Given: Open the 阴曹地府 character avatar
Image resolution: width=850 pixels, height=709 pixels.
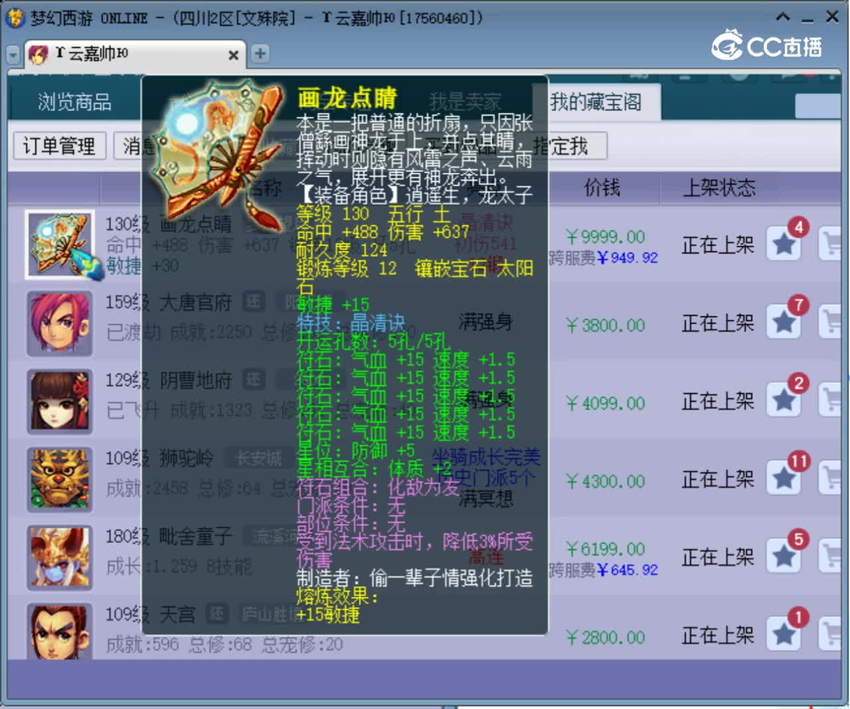Looking at the screenshot, I should [59, 402].
